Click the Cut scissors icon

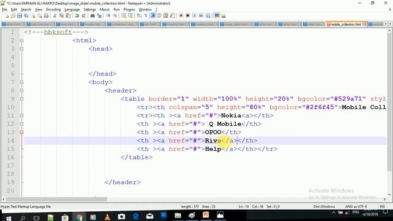(x=55, y=16)
